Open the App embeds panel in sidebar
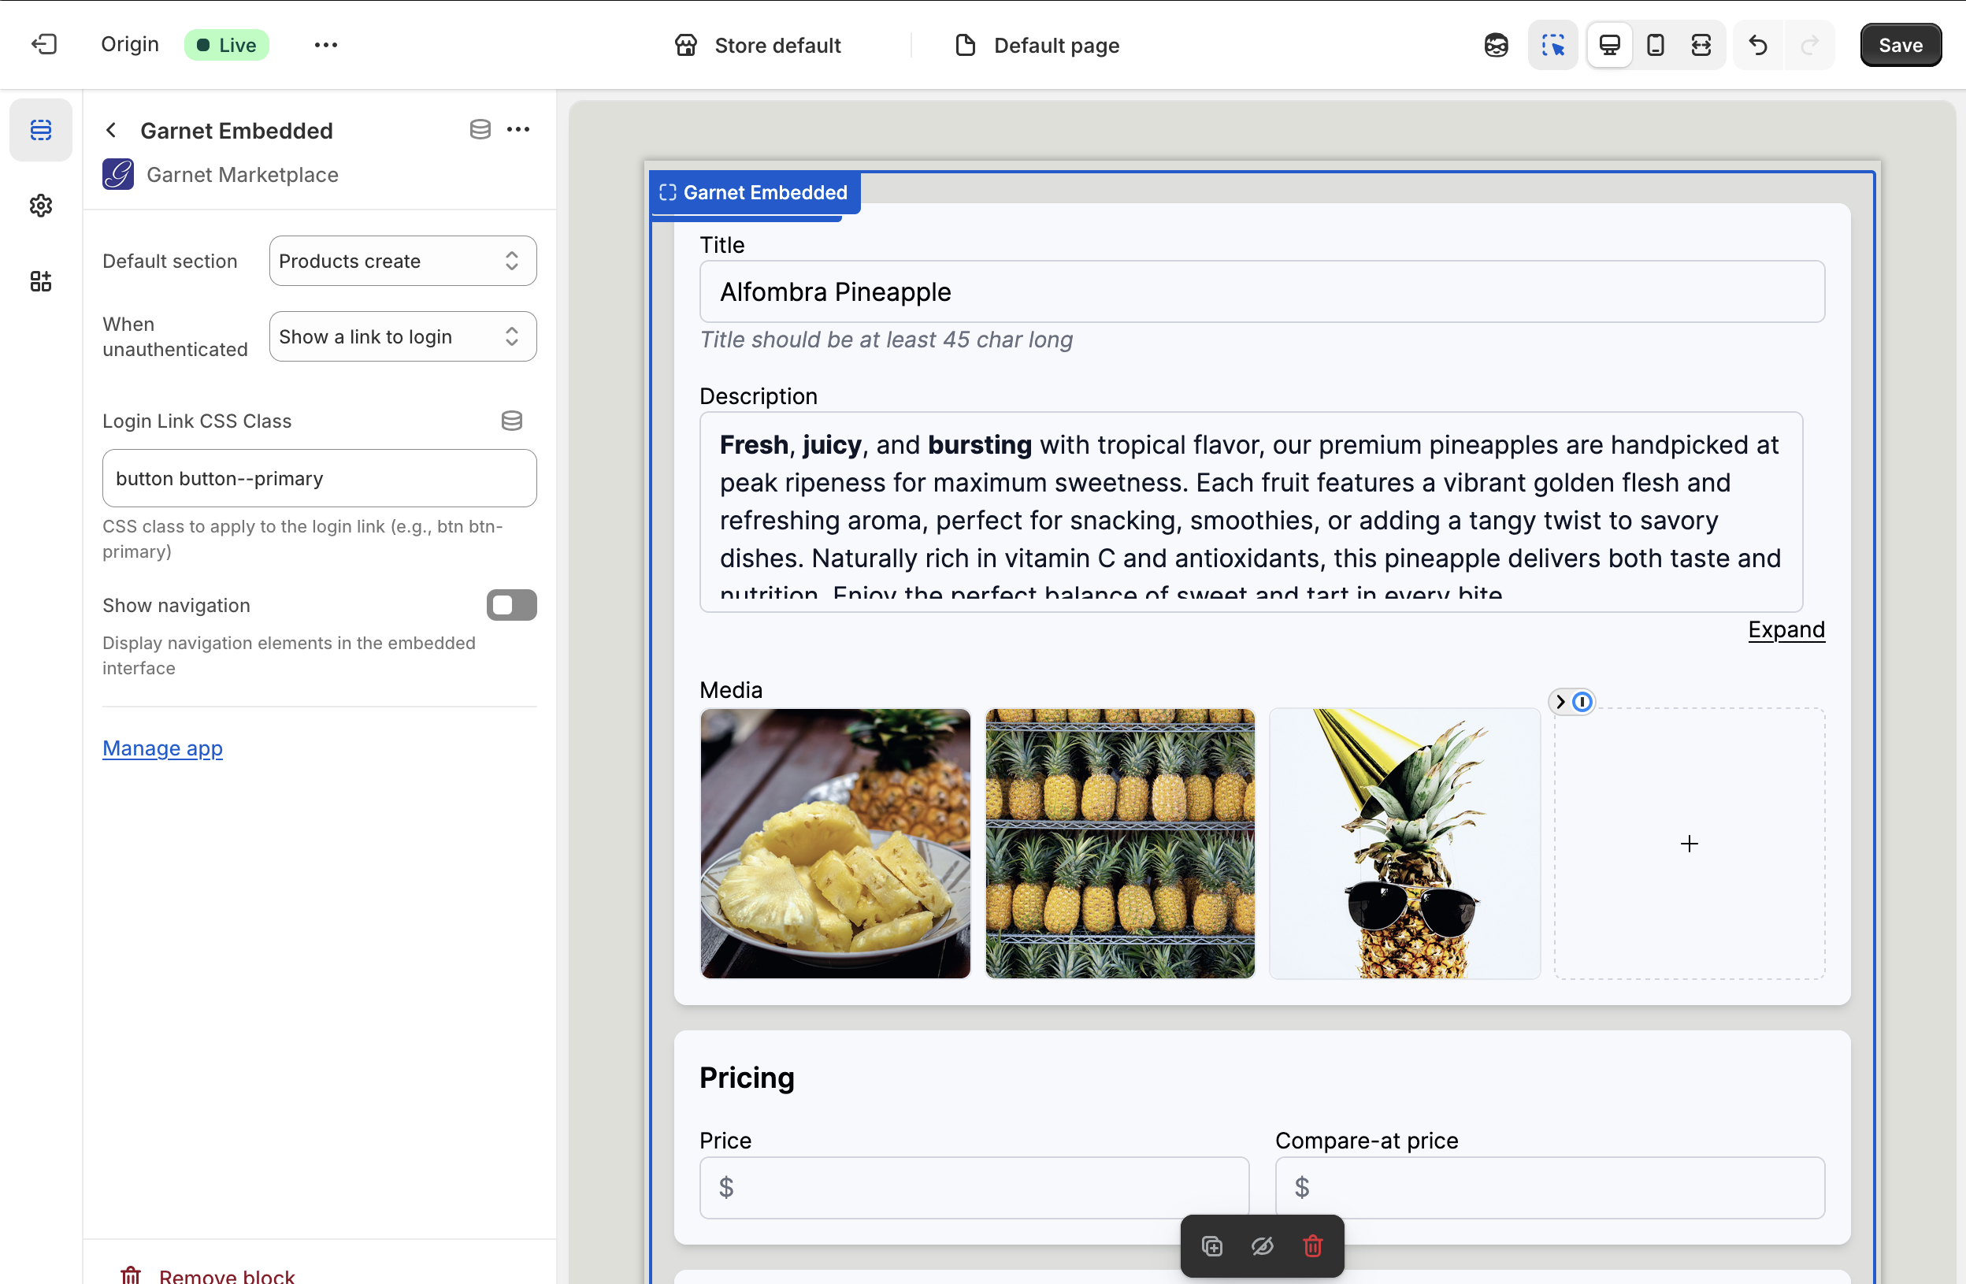This screenshot has width=1966, height=1284. pos(40,281)
